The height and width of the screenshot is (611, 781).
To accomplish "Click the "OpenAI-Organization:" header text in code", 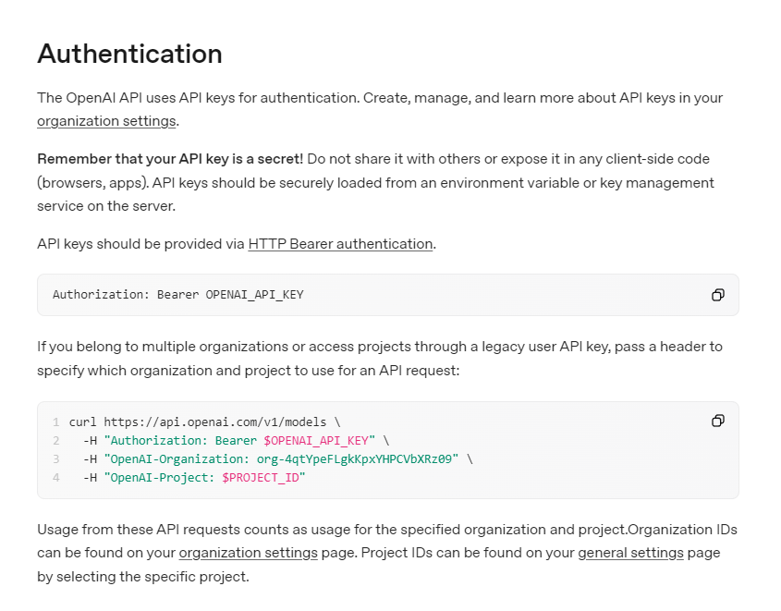I will click(178, 459).
